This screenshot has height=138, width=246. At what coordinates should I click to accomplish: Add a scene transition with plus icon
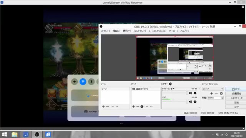tap(211, 94)
